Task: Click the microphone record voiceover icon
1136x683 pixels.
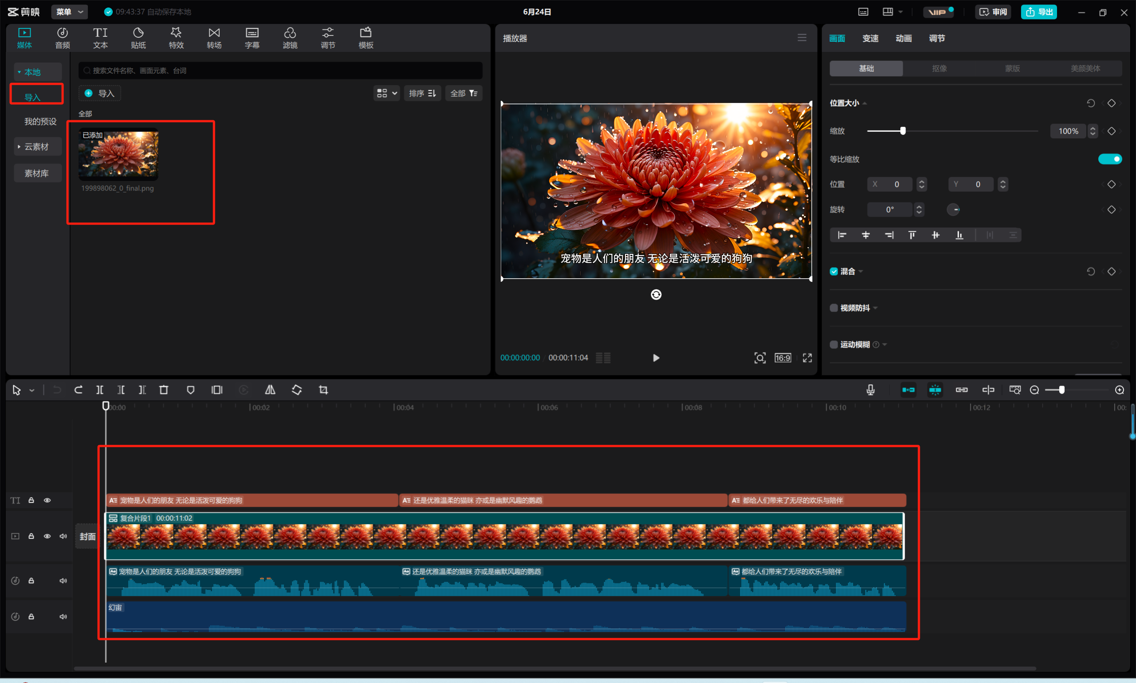Action: point(870,390)
